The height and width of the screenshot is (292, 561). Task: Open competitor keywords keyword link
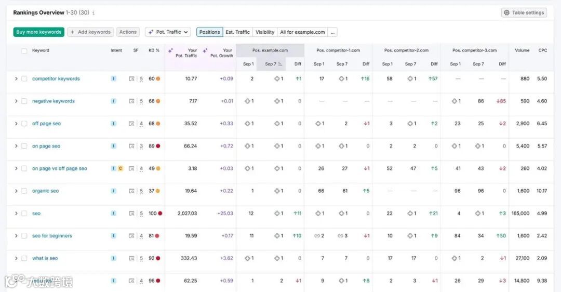[56, 79]
